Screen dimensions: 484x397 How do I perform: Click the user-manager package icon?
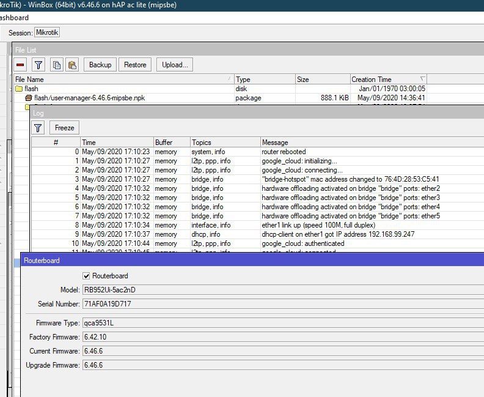pyautogui.click(x=28, y=98)
